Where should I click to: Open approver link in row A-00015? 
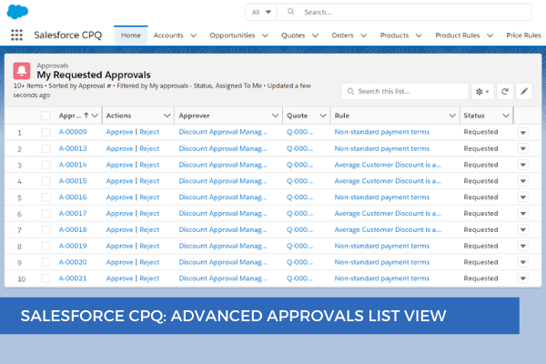(x=223, y=181)
